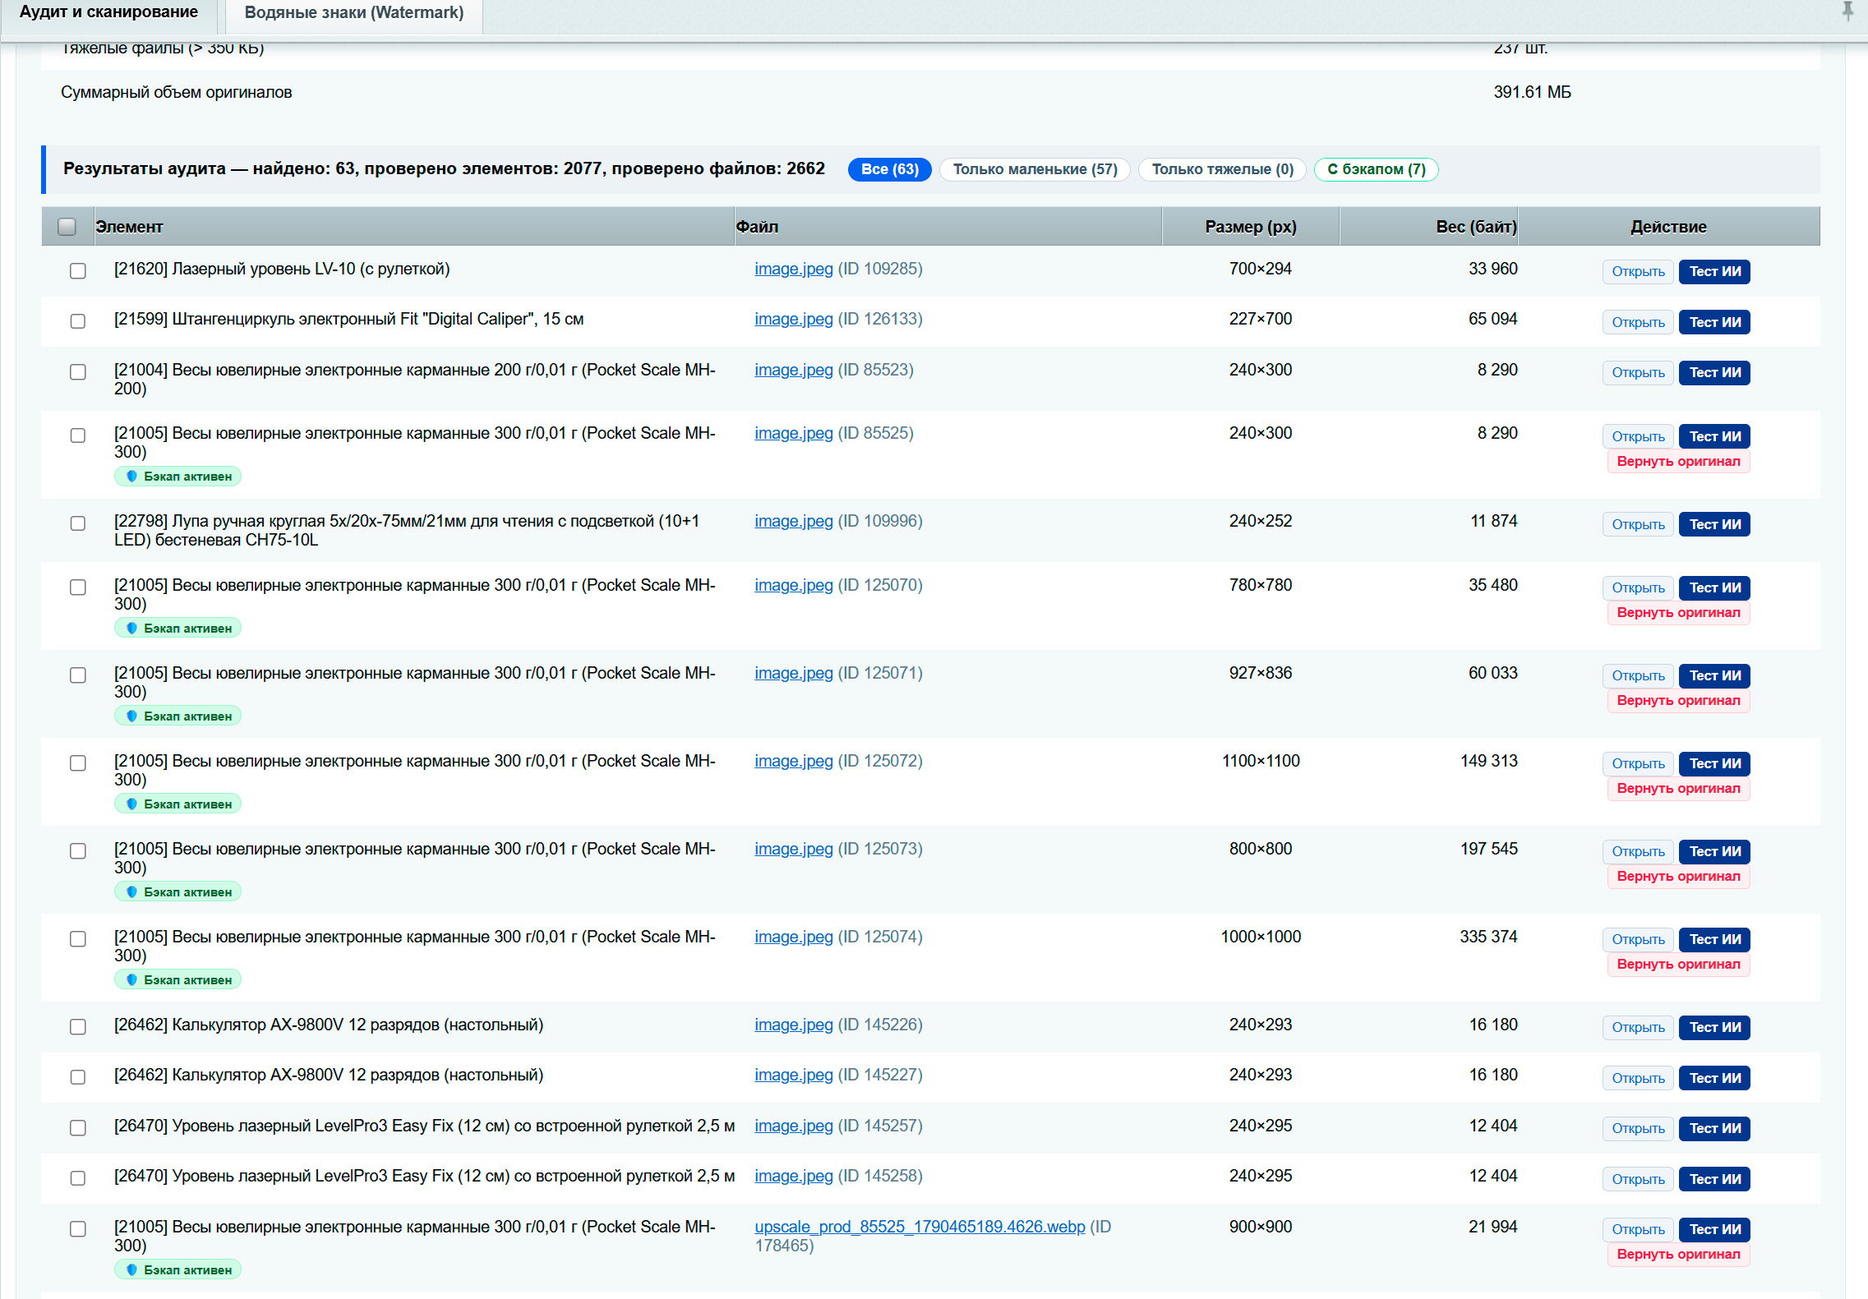Switch to Аудит и сканирование tab

click(x=108, y=12)
